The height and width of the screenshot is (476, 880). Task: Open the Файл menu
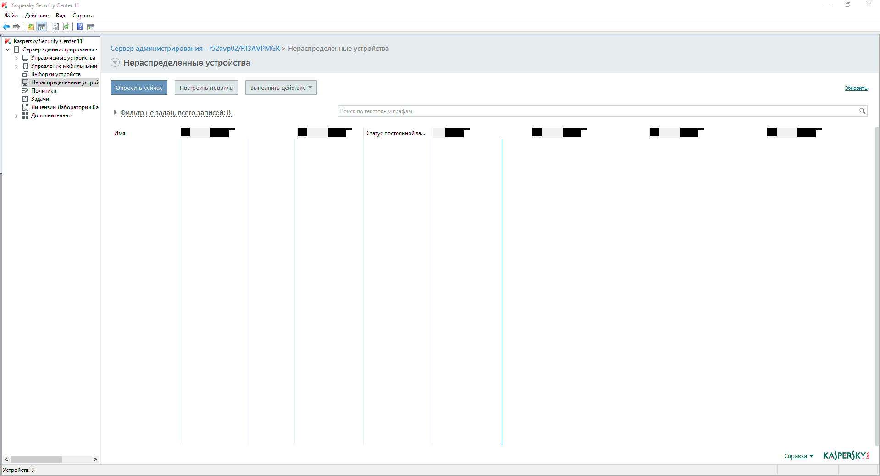point(11,16)
